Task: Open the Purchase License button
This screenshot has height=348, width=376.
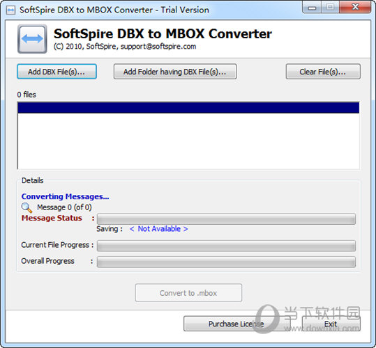Action: point(236,324)
